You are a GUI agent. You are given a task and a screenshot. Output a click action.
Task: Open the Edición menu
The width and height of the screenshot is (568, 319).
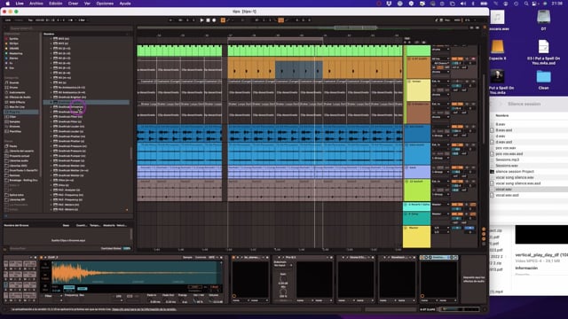point(55,4)
